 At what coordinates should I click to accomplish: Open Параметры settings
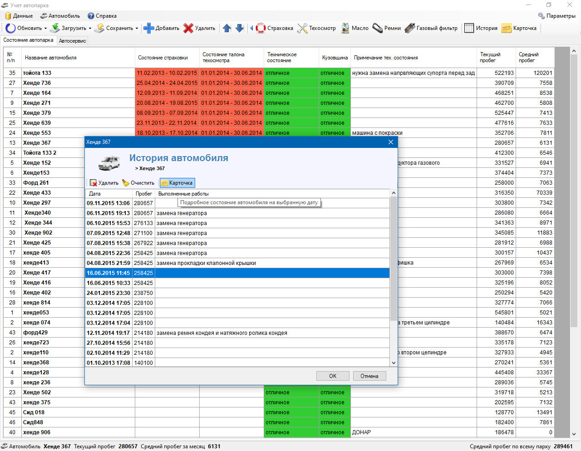click(556, 16)
